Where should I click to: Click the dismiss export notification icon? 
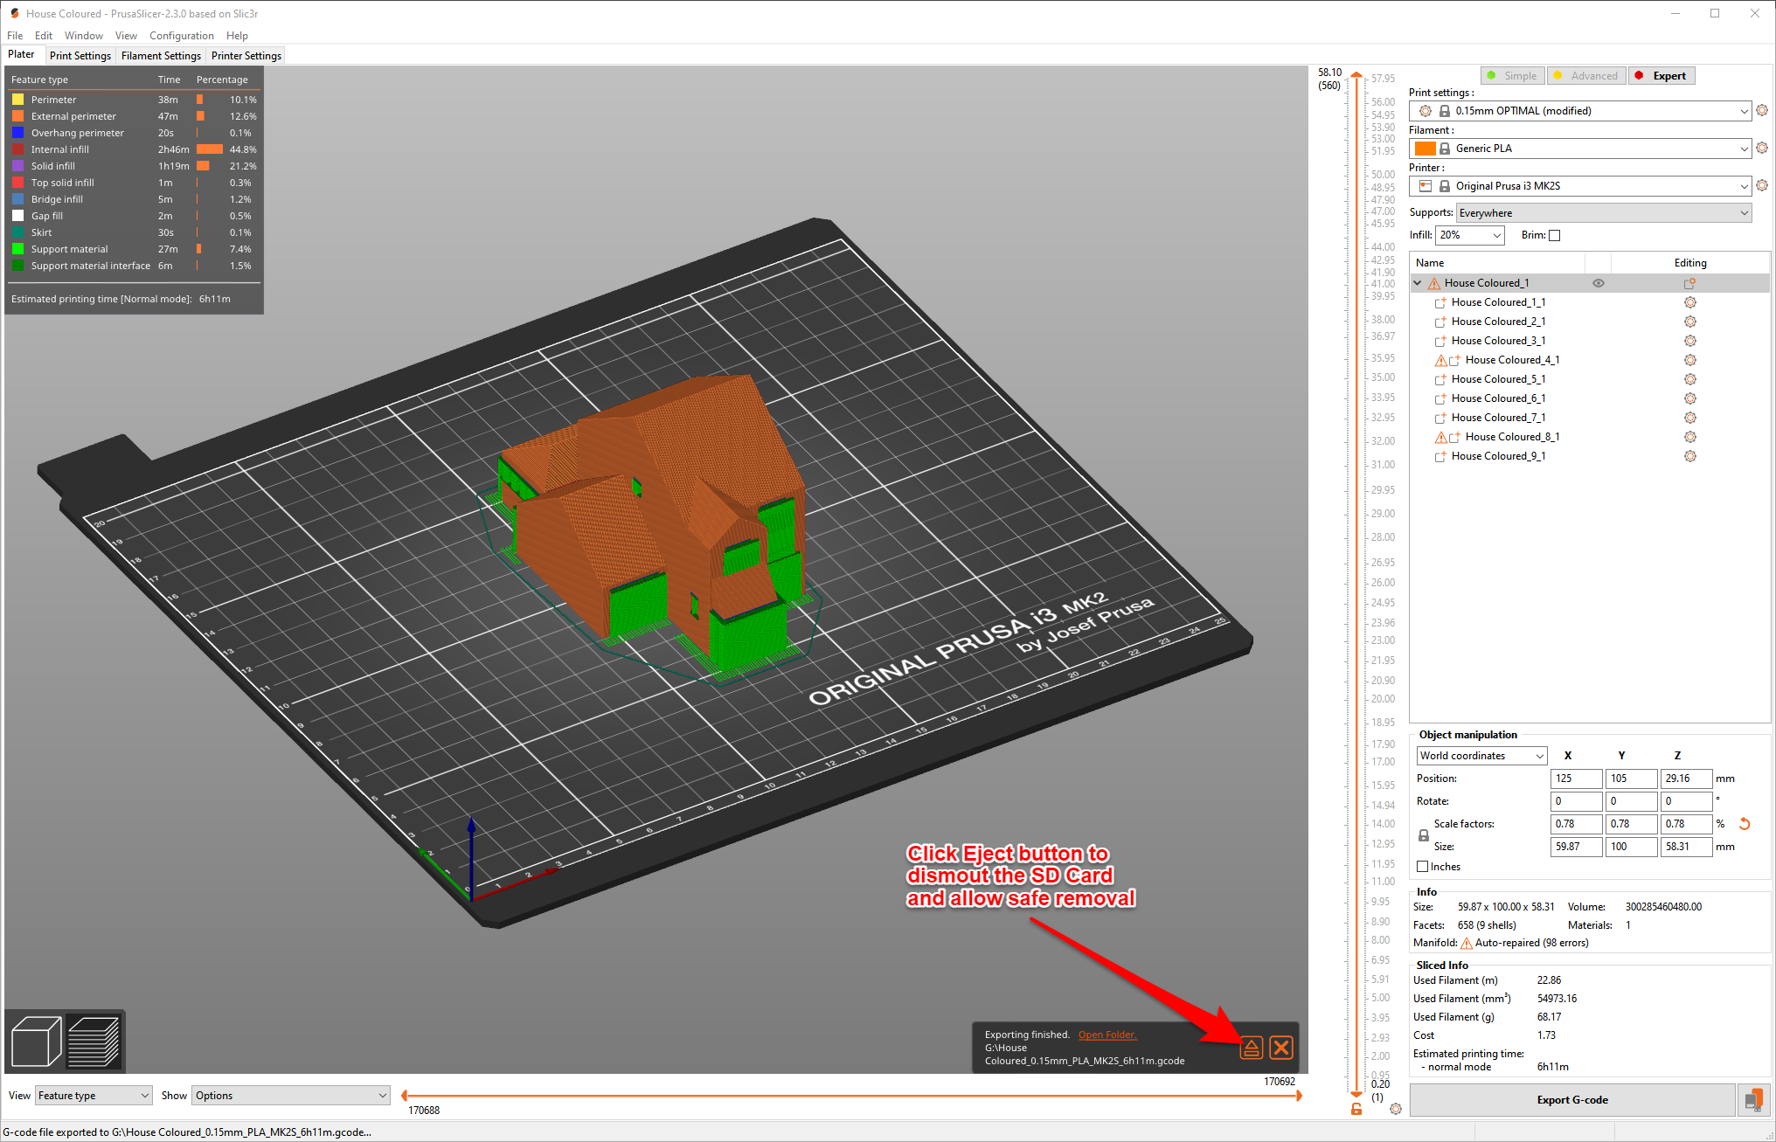[1281, 1046]
